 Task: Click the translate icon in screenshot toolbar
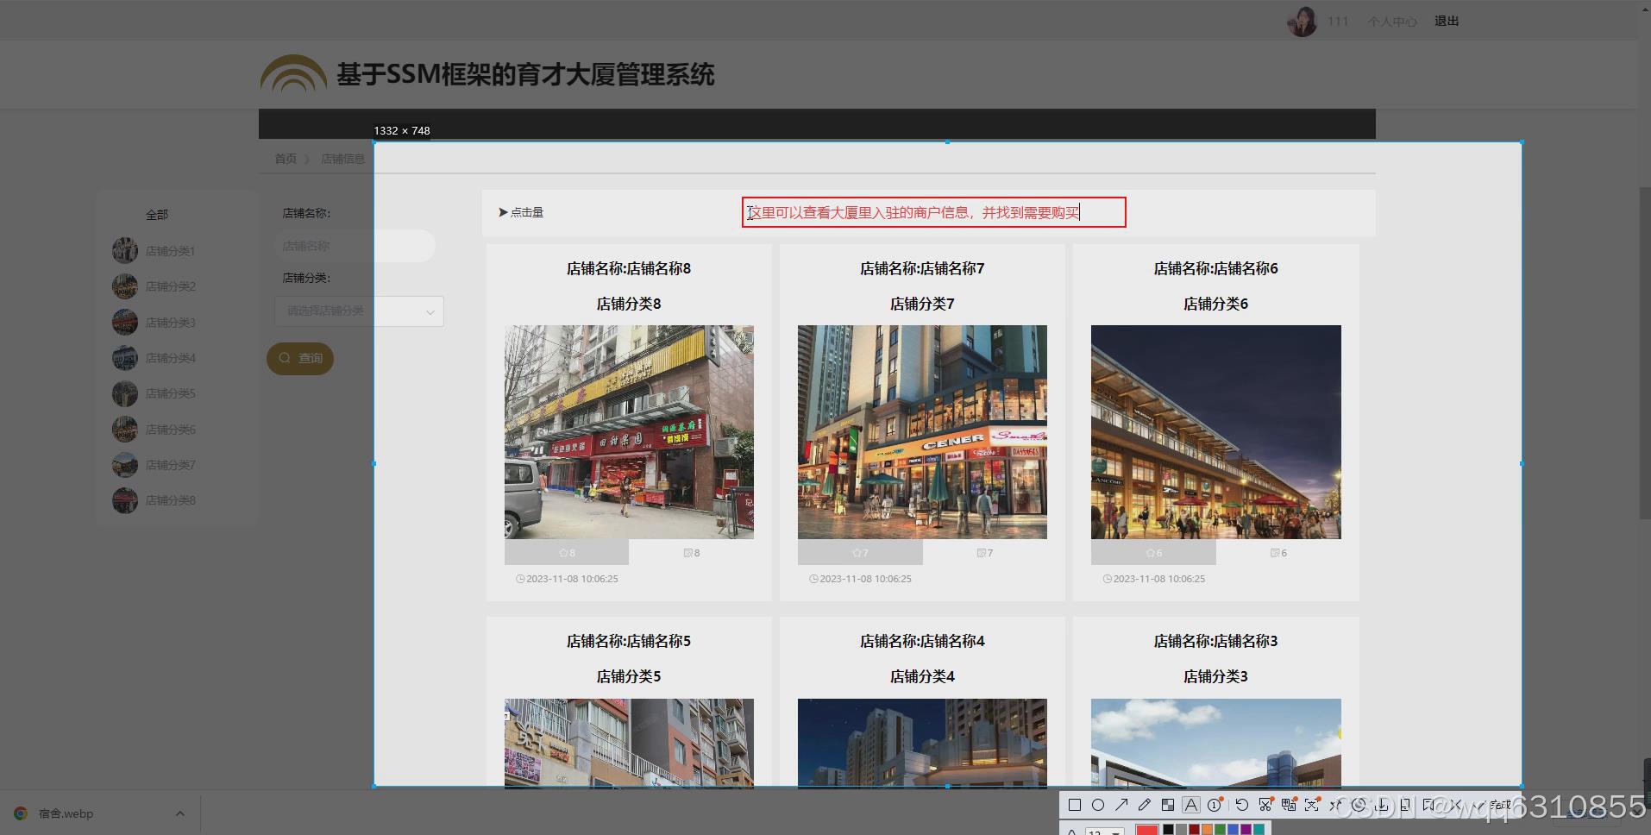click(x=1289, y=805)
